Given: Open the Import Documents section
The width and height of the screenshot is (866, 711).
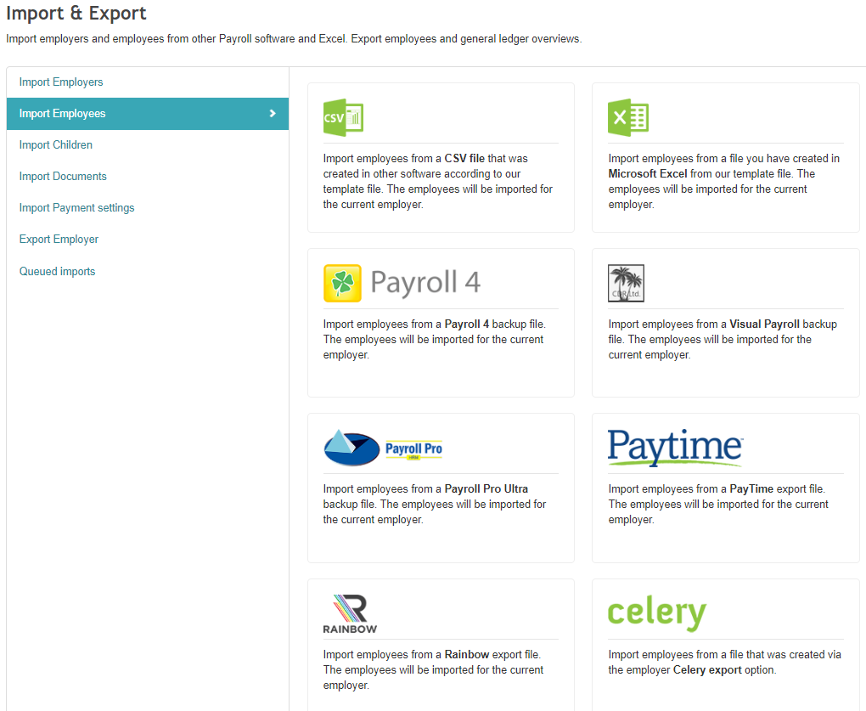Looking at the screenshot, I should (x=63, y=176).
